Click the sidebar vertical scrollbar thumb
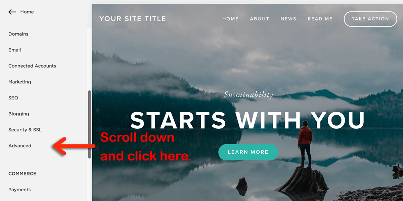Screen dimensions: 403x201 tap(89, 124)
